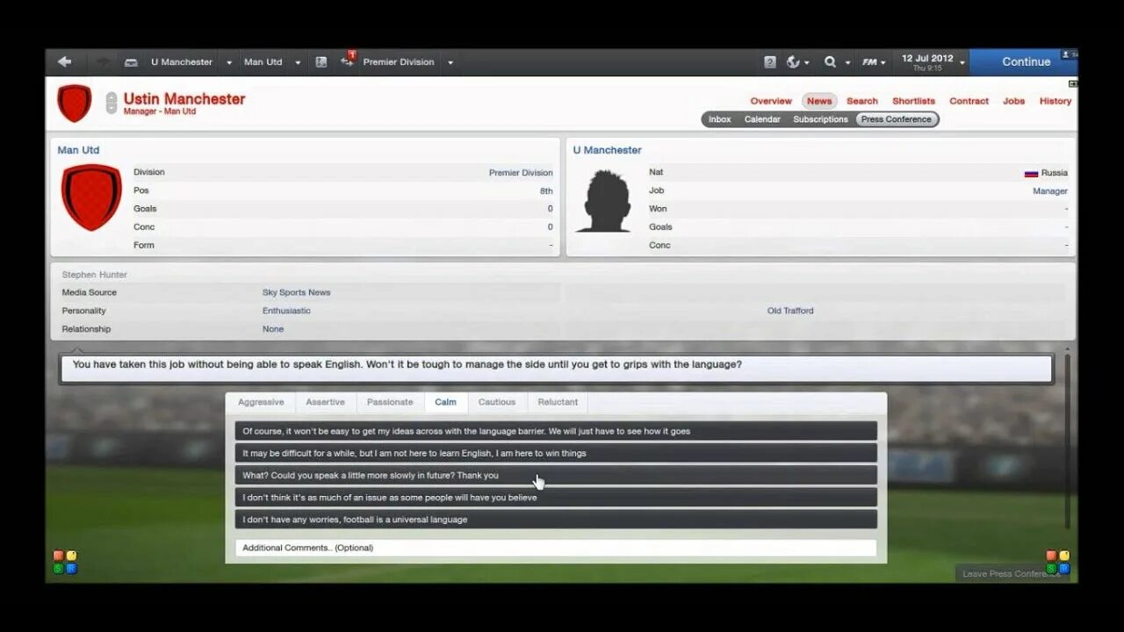The height and width of the screenshot is (632, 1124).
Task: Switch to the Subscriptions sub-tab
Action: (x=821, y=119)
